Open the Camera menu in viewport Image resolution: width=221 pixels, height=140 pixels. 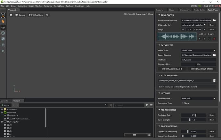click(x=20, y=15)
